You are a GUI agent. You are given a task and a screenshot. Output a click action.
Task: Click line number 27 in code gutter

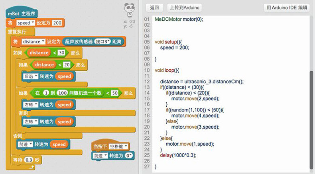(147, 166)
